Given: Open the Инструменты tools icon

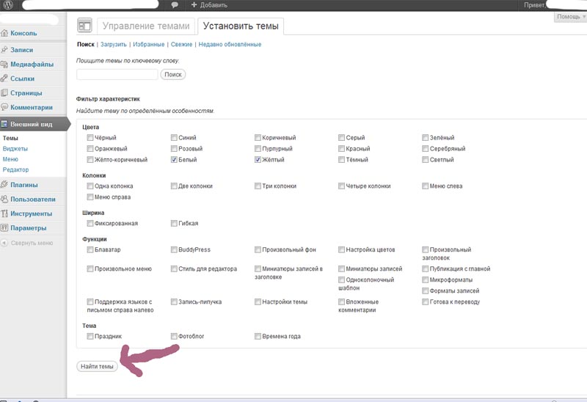Looking at the screenshot, I should [x=5, y=214].
